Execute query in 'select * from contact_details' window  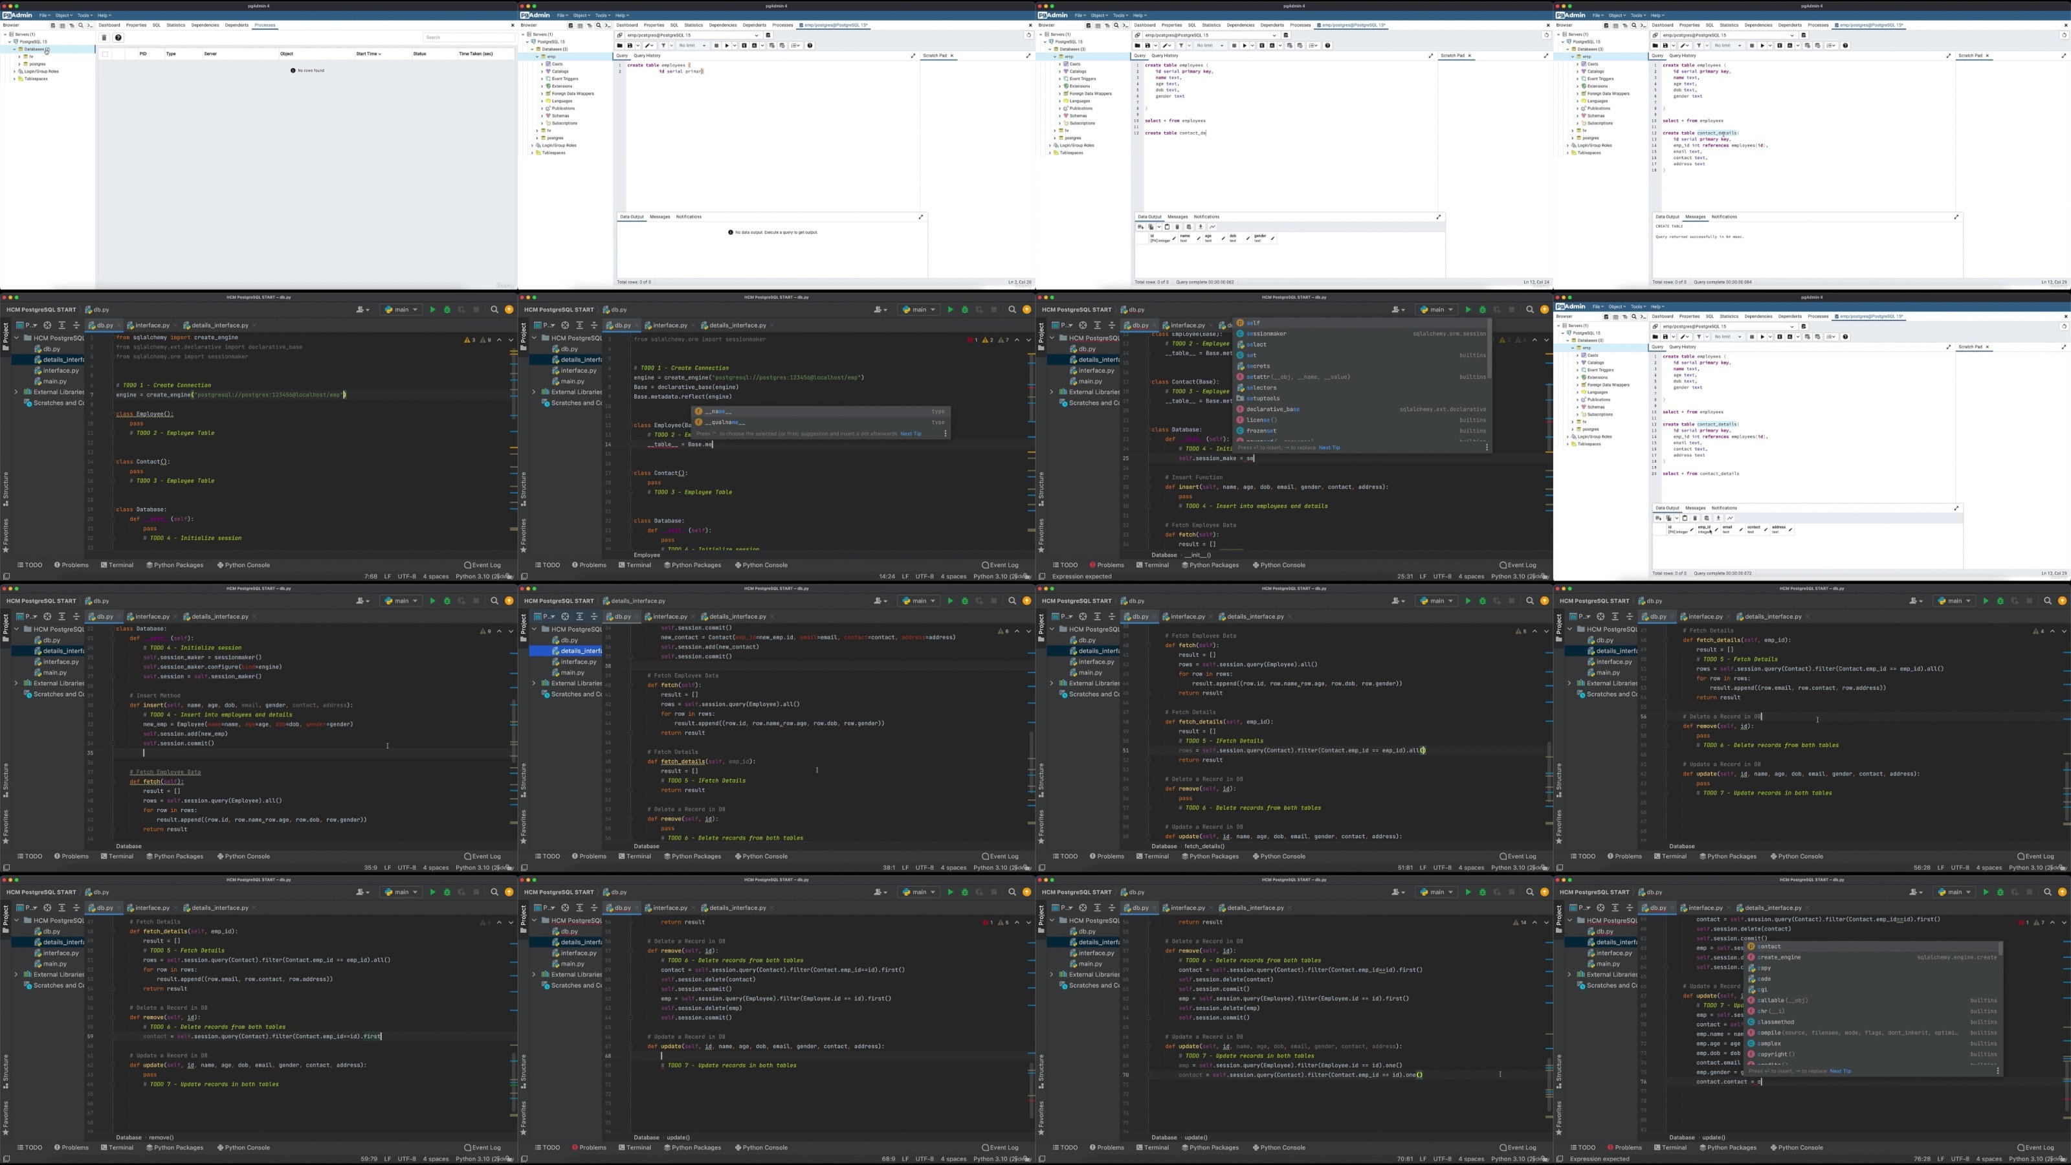pyautogui.click(x=1762, y=337)
